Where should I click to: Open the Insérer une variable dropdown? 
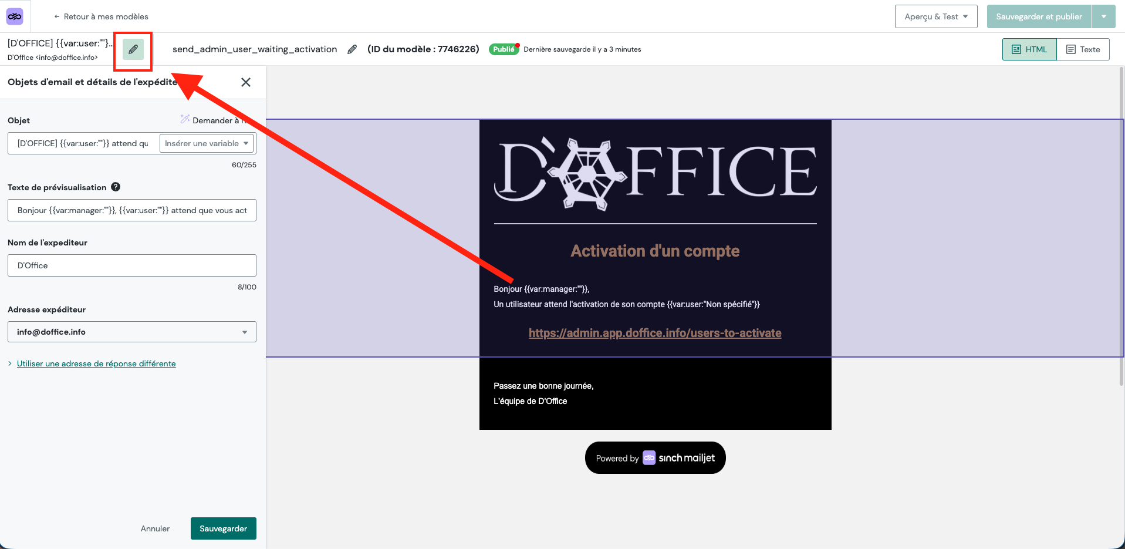[206, 143]
